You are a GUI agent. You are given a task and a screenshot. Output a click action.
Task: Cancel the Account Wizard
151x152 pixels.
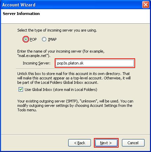tap(133, 143)
